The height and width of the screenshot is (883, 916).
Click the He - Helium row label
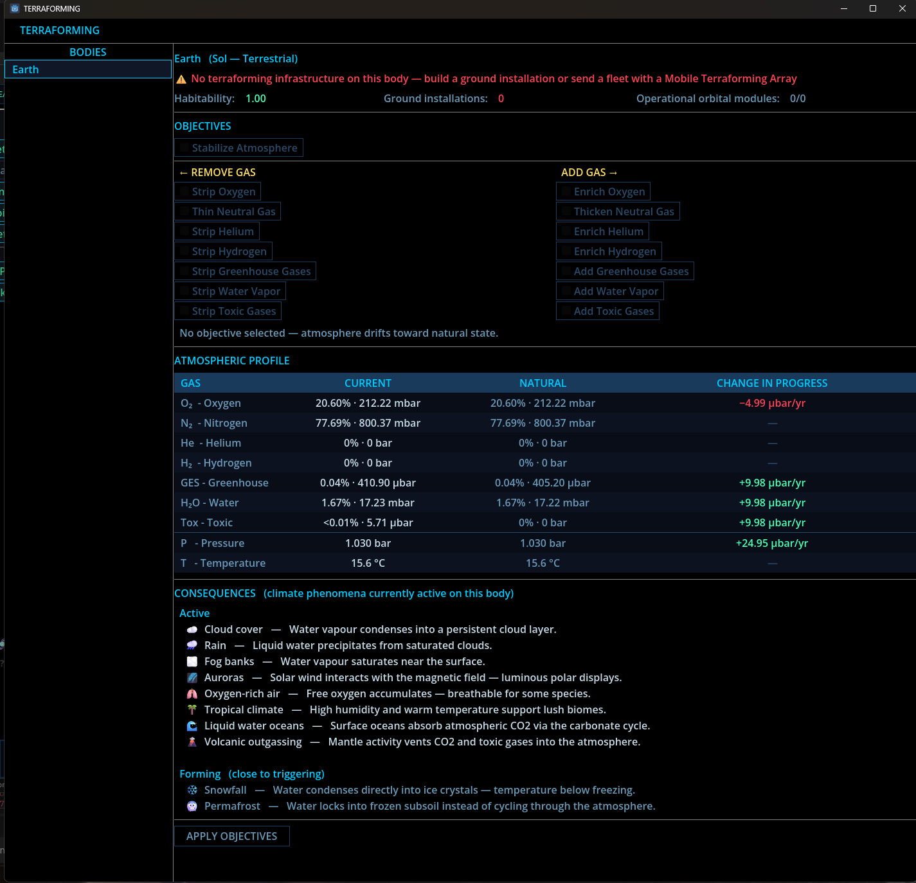pyautogui.click(x=211, y=443)
